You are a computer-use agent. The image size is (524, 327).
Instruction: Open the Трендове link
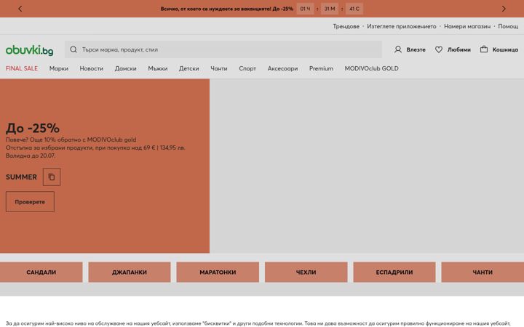(x=346, y=26)
